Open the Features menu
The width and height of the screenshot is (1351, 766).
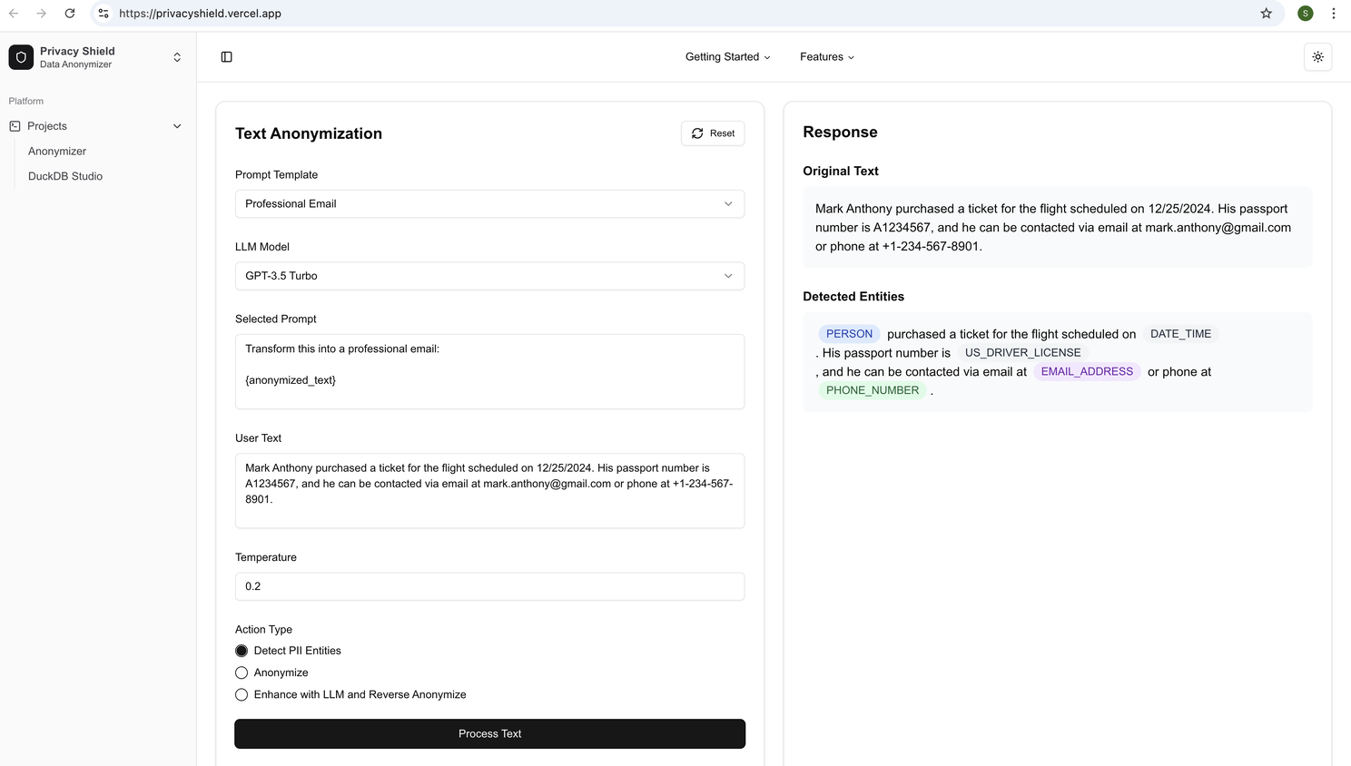826,57
